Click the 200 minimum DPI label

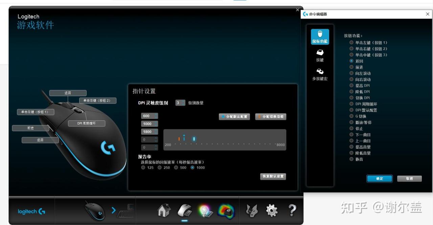(x=168, y=145)
